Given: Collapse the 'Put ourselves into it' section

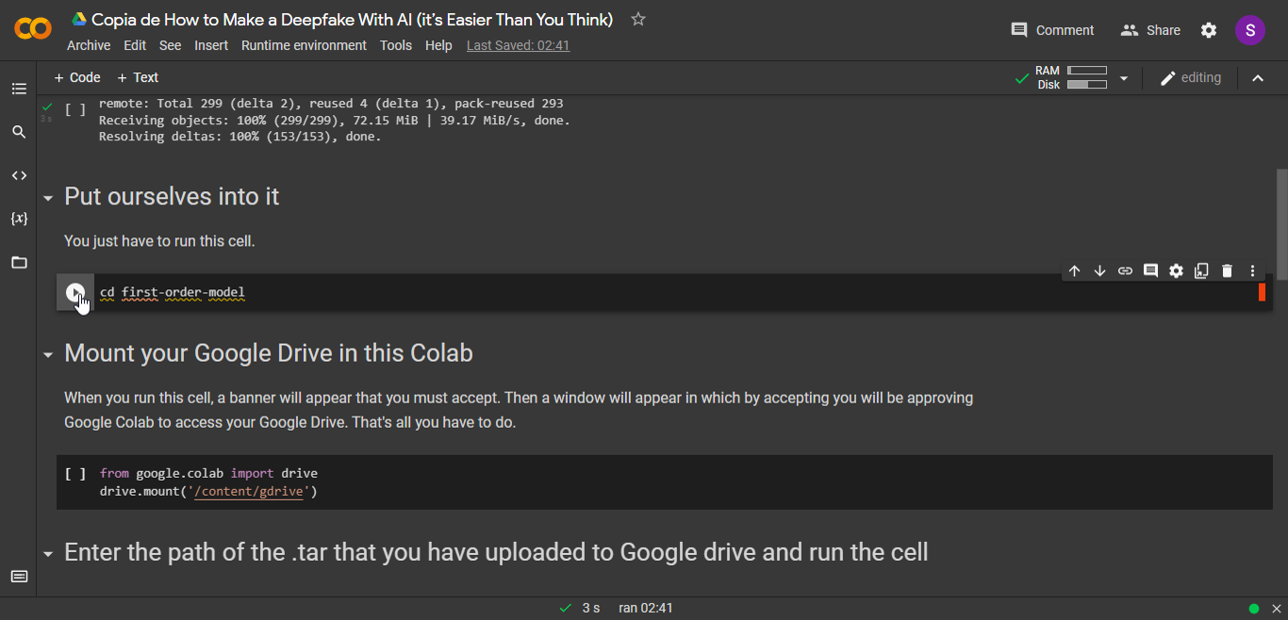Looking at the screenshot, I should tap(48, 198).
